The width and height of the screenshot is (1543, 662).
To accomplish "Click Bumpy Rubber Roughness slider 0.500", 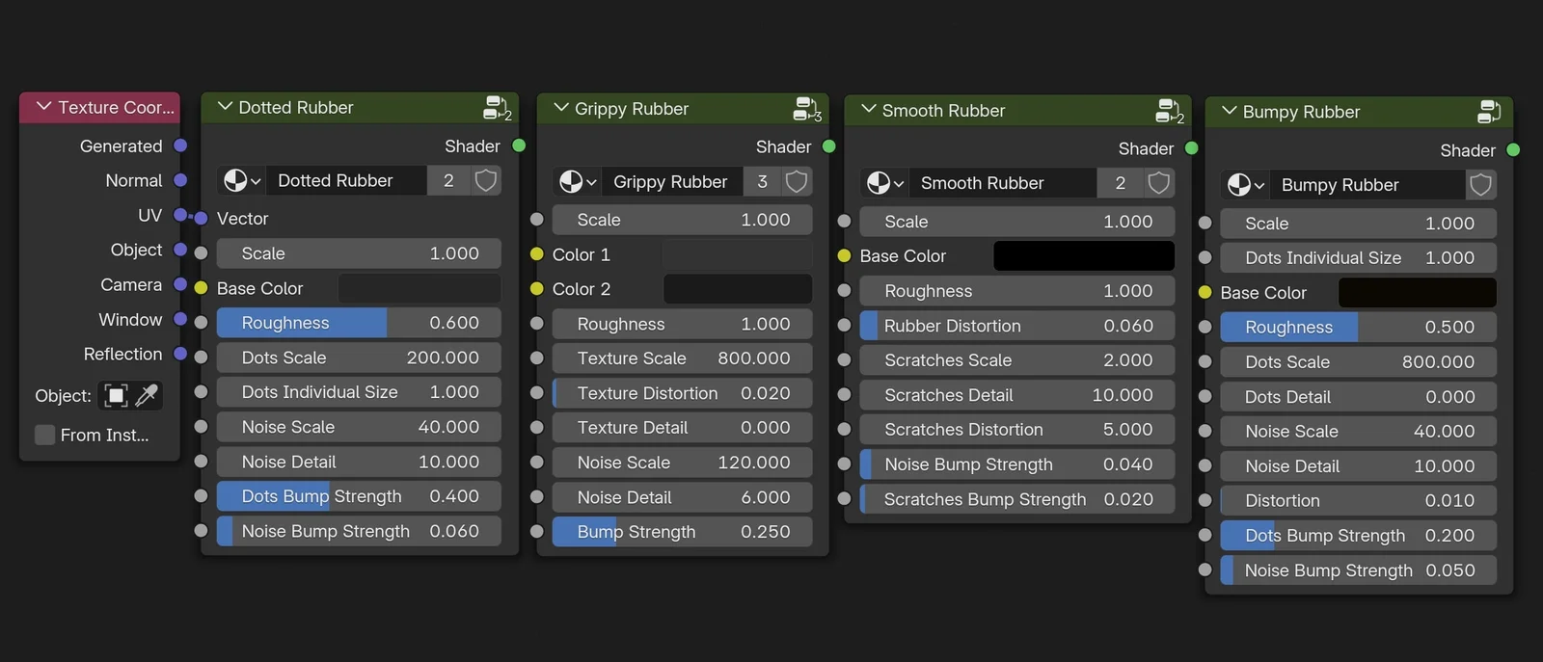I will pos(1358,328).
